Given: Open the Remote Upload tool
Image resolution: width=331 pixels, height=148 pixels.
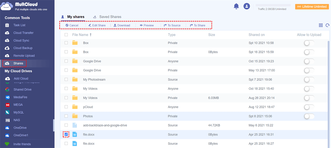Looking at the screenshot, I should [24, 56].
